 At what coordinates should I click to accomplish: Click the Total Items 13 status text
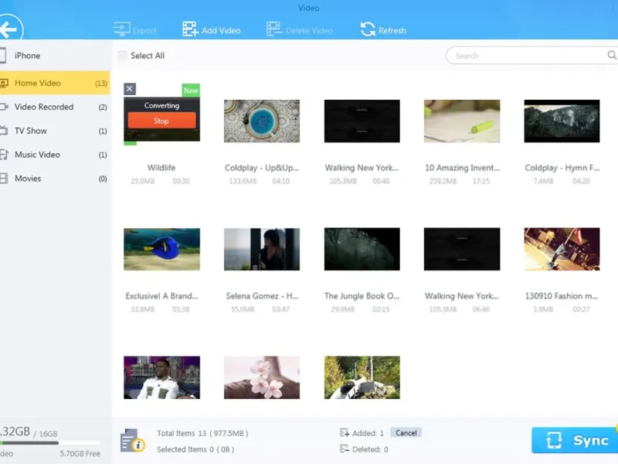[x=202, y=433]
